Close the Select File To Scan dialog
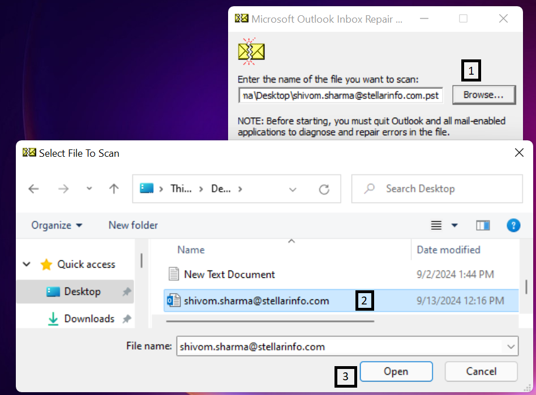 (x=519, y=153)
